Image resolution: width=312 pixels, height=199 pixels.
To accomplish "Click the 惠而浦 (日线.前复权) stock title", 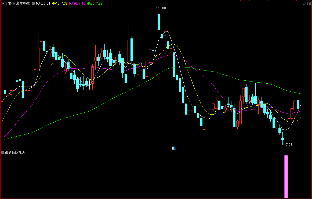I will pos(16,3).
